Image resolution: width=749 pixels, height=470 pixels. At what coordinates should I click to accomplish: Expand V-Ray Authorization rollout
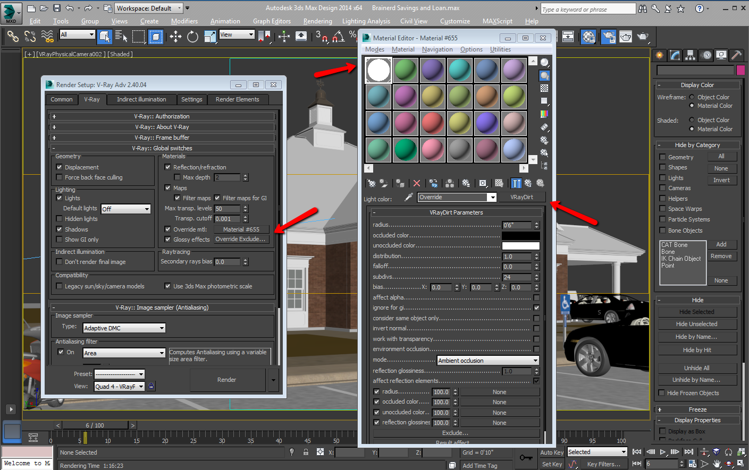[x=162, y=116]
